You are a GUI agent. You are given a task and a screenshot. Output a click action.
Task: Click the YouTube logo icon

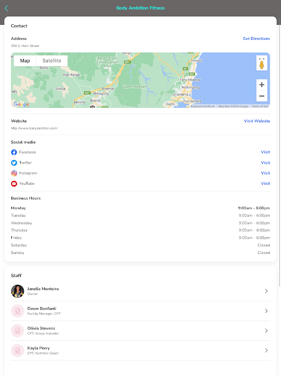point(14,184)
